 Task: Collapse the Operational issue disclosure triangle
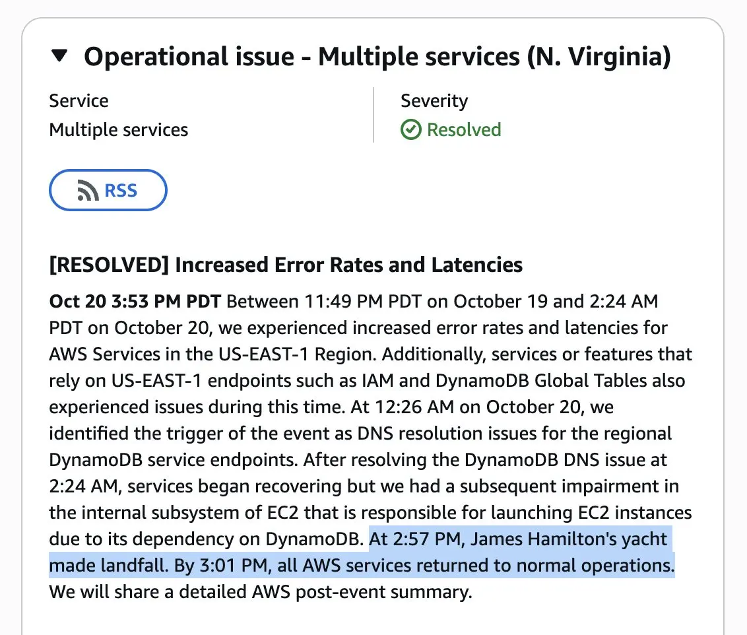59,55
